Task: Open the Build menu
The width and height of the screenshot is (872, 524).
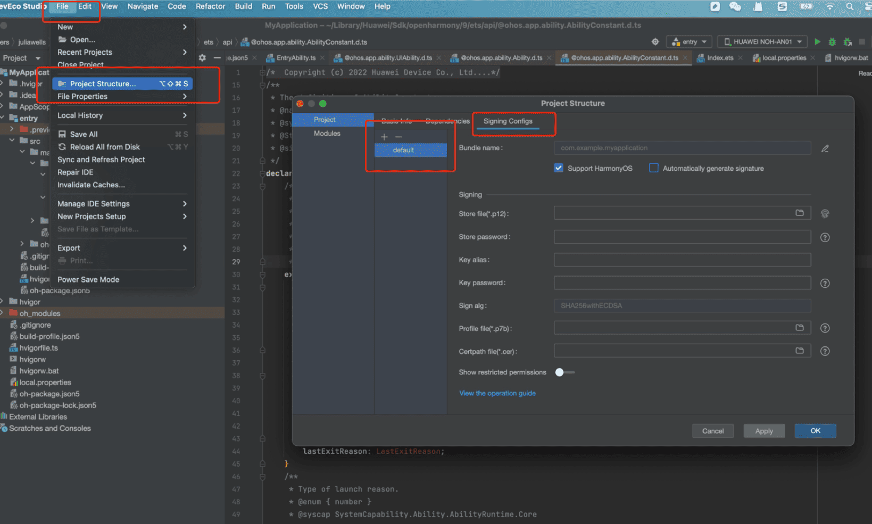Action: click(244, 6)
